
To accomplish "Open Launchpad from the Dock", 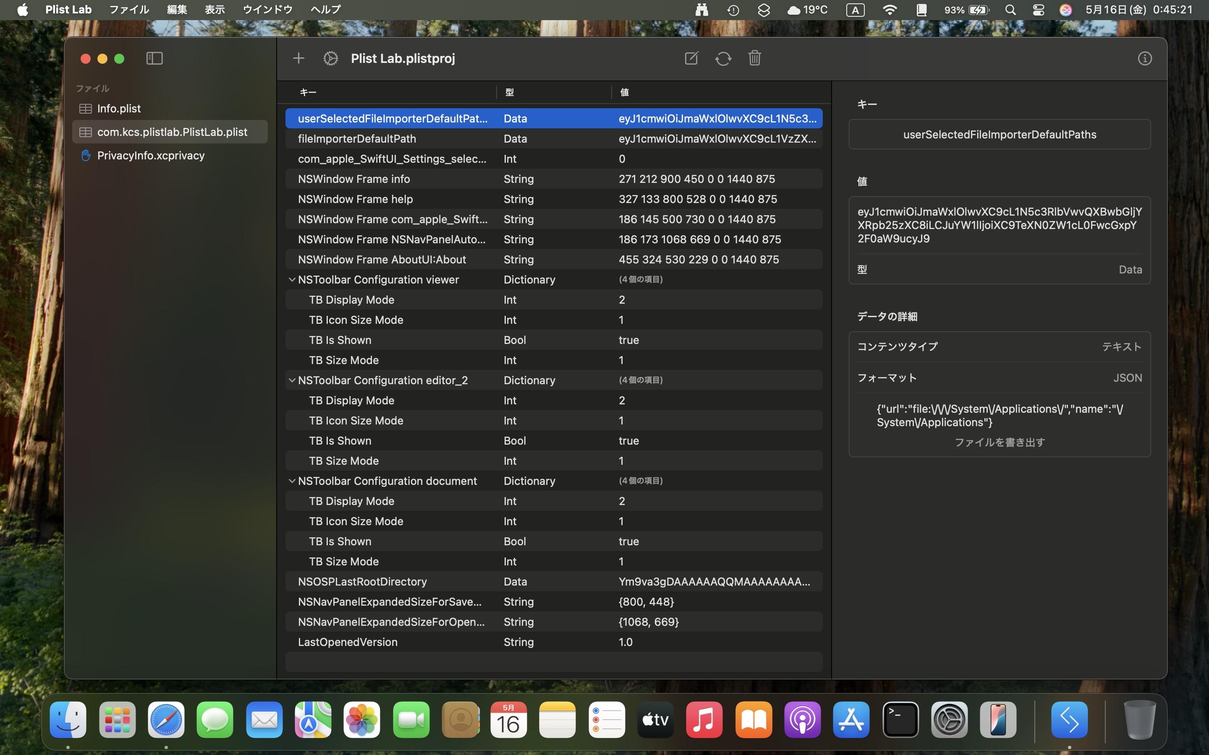I will (x=117, y=719).
